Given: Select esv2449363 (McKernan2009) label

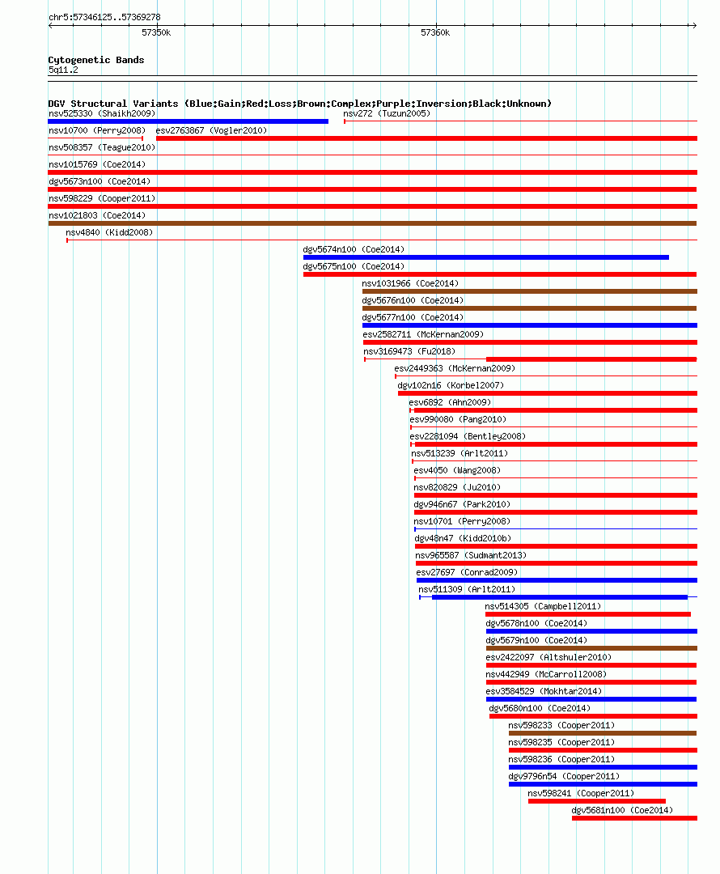Looking at the screenshot, I should [455, 368].
